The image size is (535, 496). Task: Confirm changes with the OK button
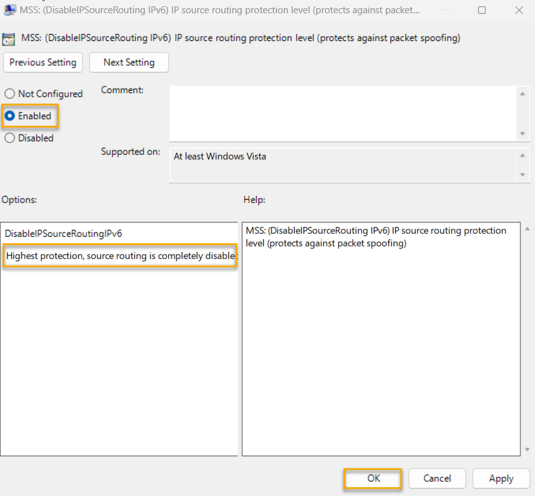point(372,478)
